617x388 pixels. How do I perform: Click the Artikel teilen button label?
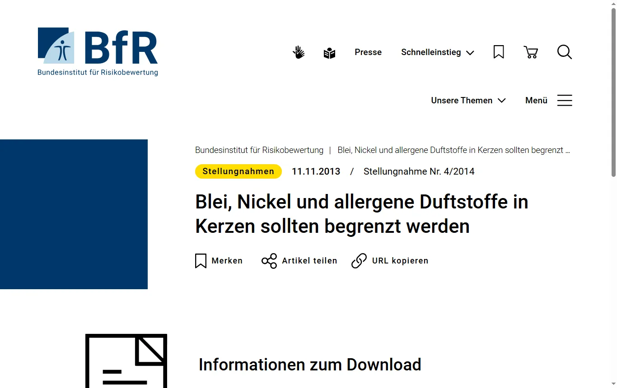coord(310,261)
